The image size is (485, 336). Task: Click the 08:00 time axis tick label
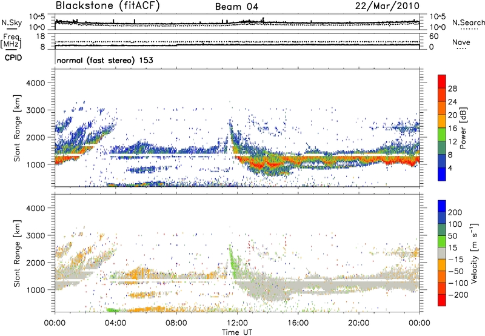point(176,323)
